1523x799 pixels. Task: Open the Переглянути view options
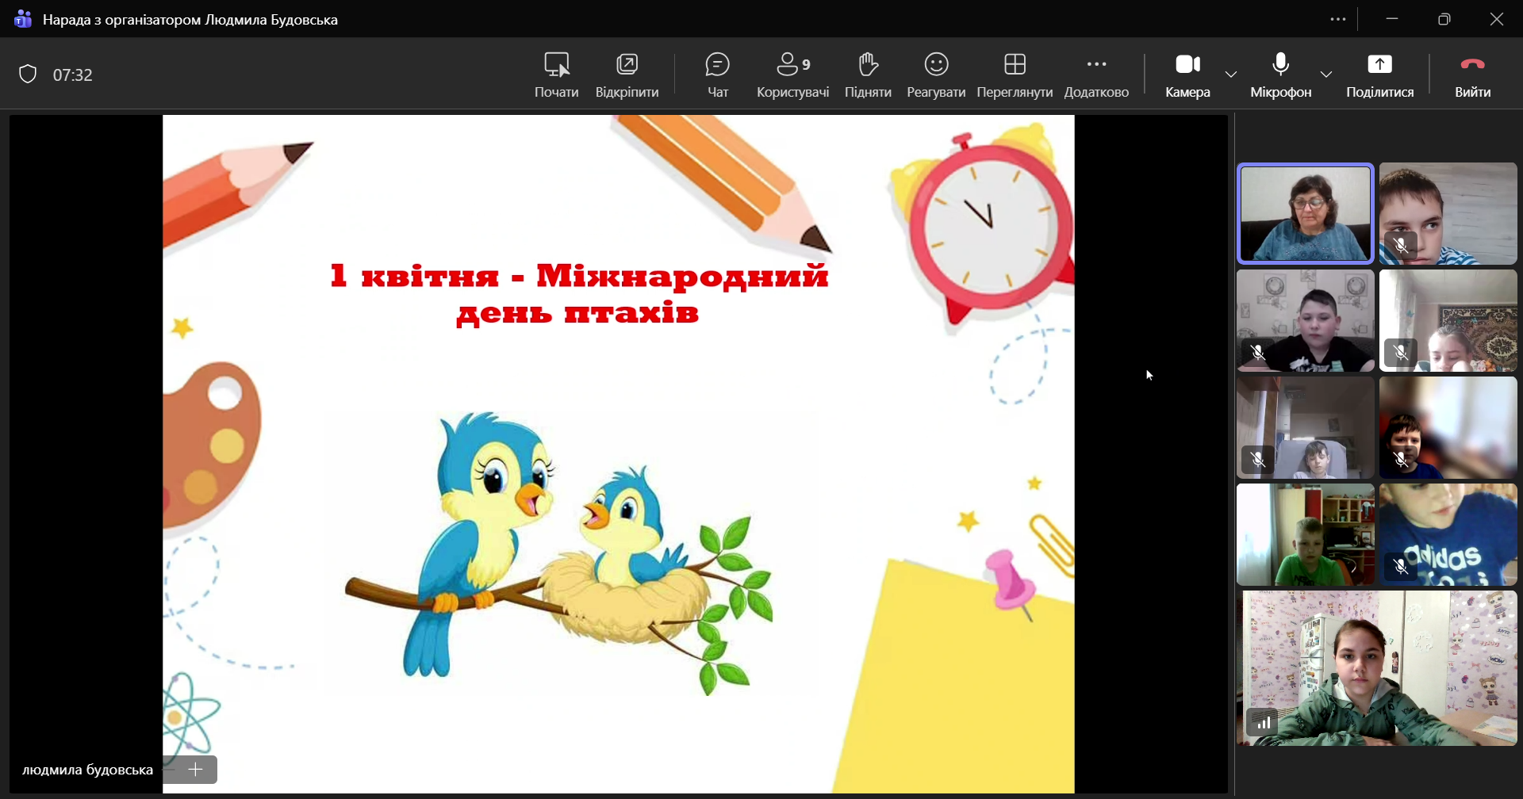(1015, 75)
